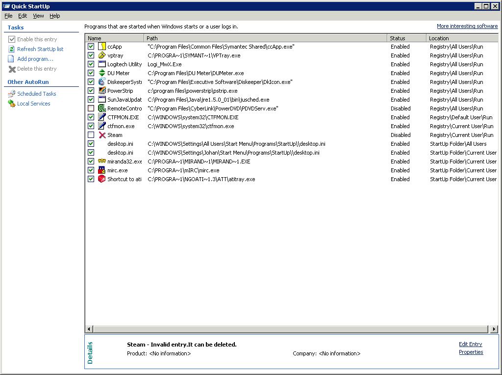This screenshot has width=502, height=375.
Task: Click the red ATI tray shortcut icon
Action: 102,179
